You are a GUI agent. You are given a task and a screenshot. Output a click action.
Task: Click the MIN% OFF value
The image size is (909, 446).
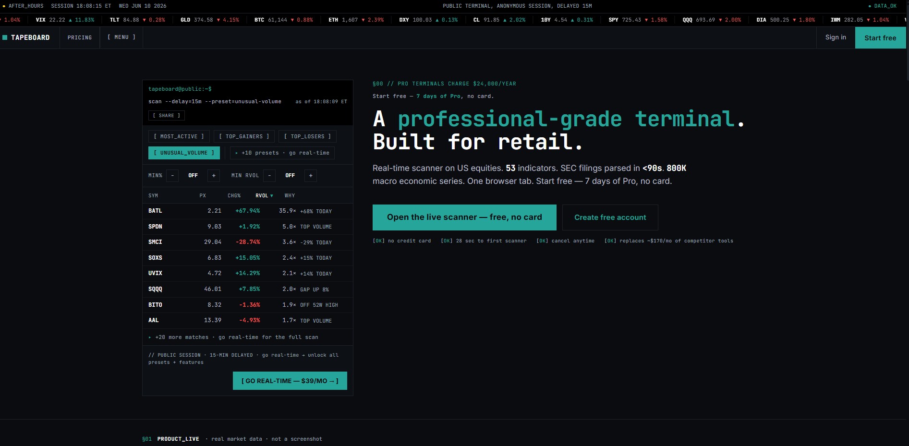coord(193,176)
